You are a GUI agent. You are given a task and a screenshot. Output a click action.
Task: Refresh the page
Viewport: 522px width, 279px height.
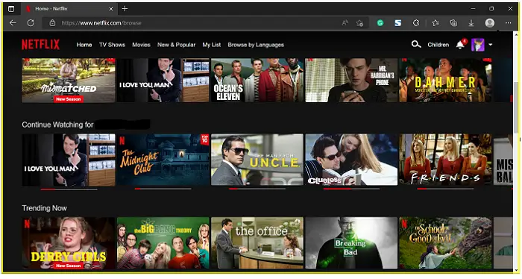coord(31,22)
